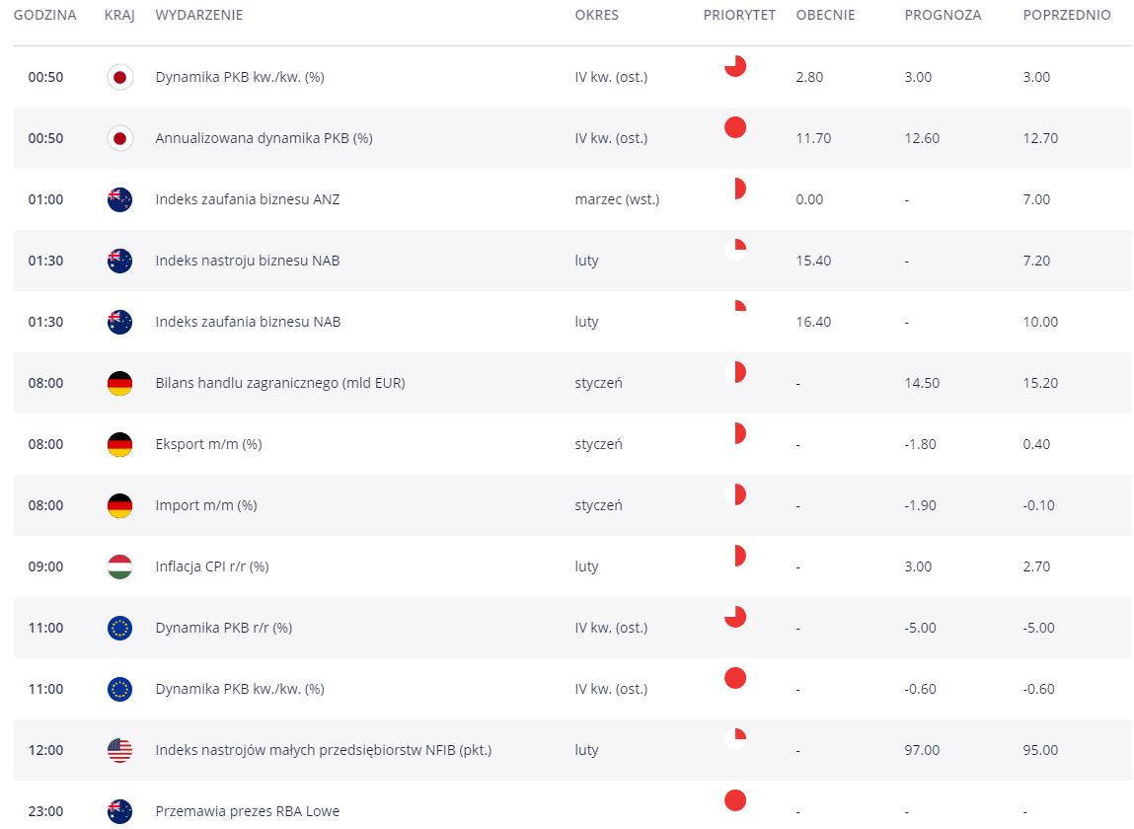Sort by the GODZINA column header
The image size is (1134, 829).
point(44,15)
